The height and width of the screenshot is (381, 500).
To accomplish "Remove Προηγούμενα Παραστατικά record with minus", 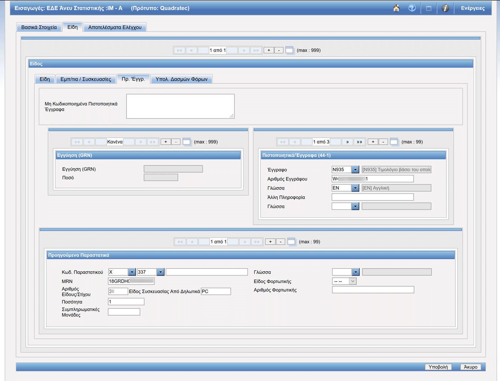I will (281, 242).
